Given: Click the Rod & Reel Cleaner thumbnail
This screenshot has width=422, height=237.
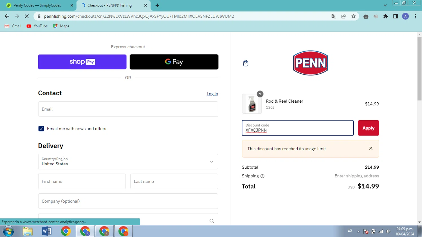Looking at the screenshot, I should [252, 104].
